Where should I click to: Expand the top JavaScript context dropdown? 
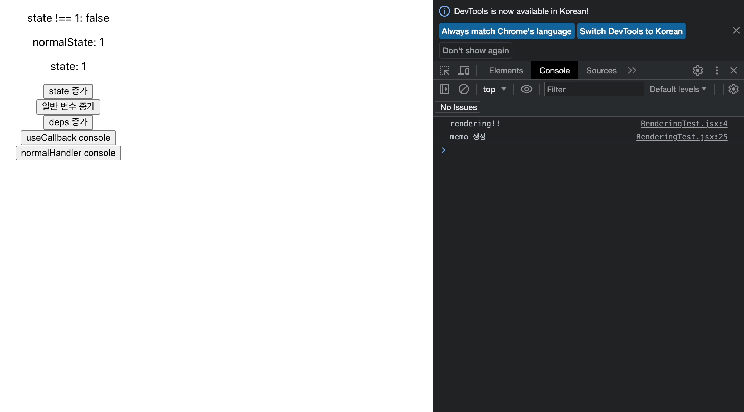494,89
